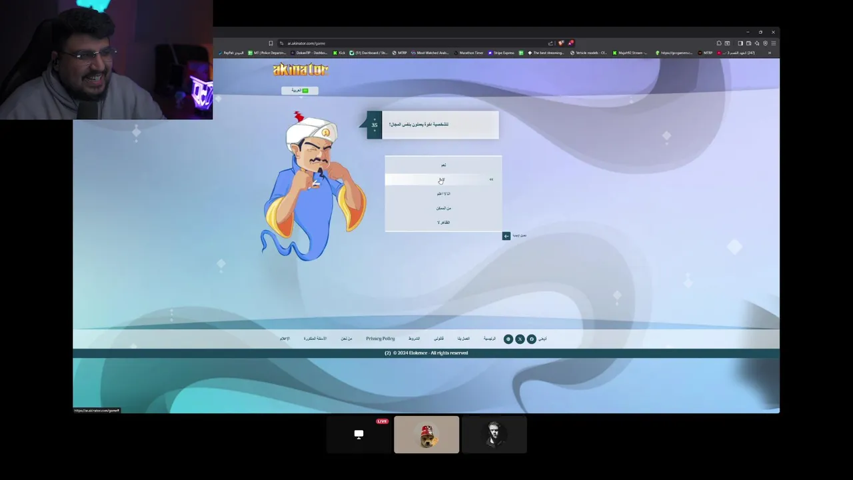Open the الإعلام footer link

[285, 339]
